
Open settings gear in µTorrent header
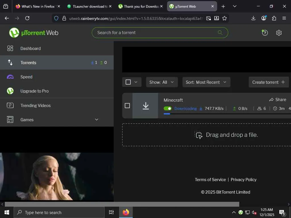279,33
